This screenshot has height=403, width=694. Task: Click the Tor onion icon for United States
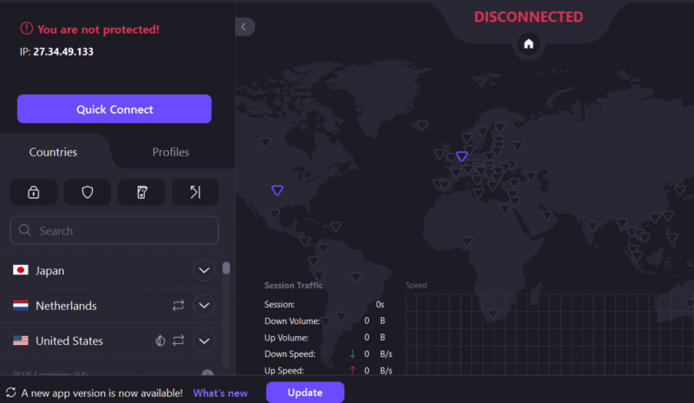tap(160, 341)
